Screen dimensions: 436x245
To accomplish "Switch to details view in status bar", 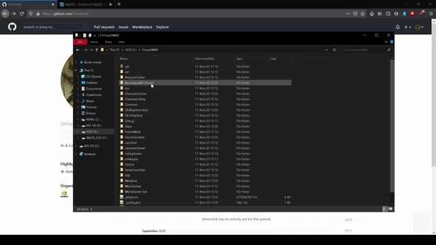I will [384, 209].
